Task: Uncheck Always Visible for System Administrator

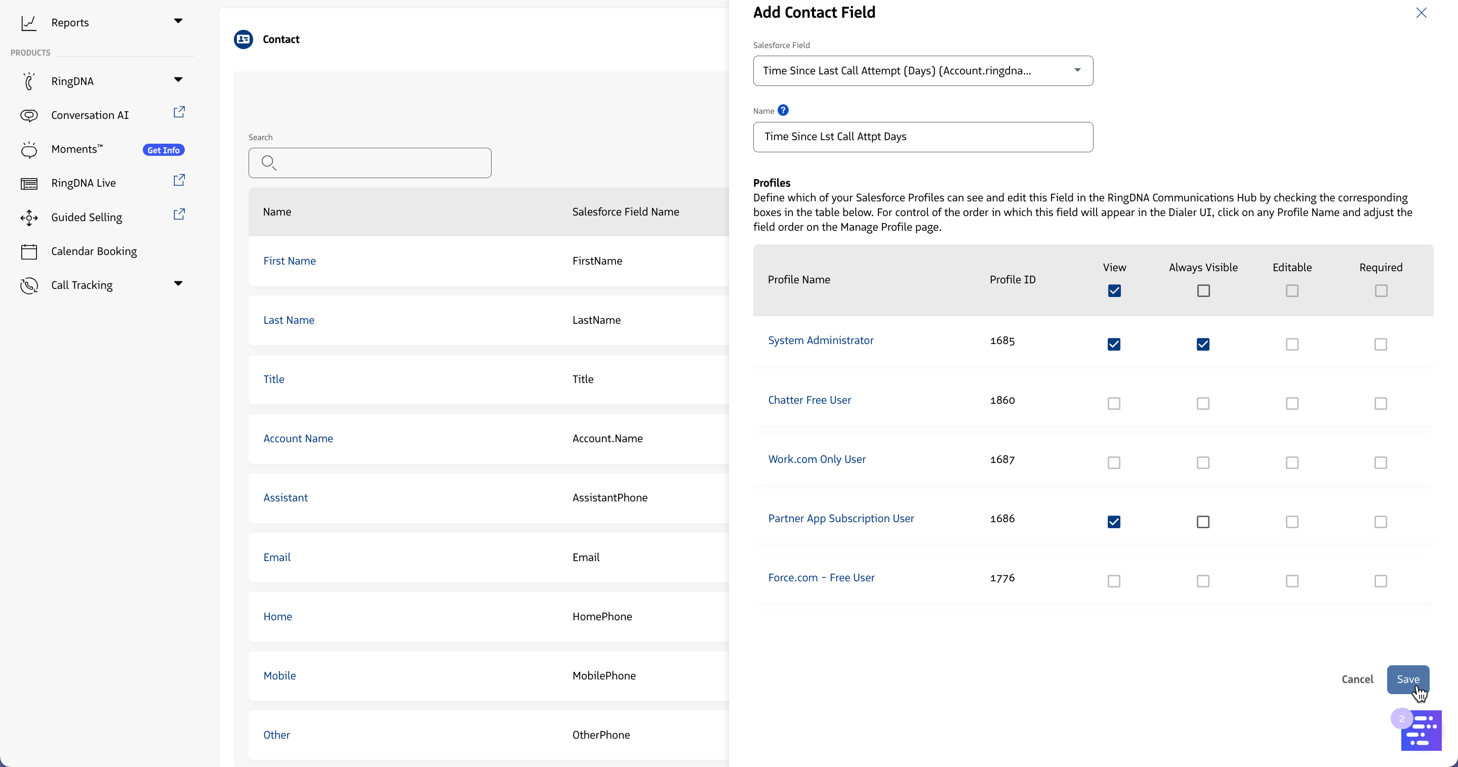Action: point(1203,344)
